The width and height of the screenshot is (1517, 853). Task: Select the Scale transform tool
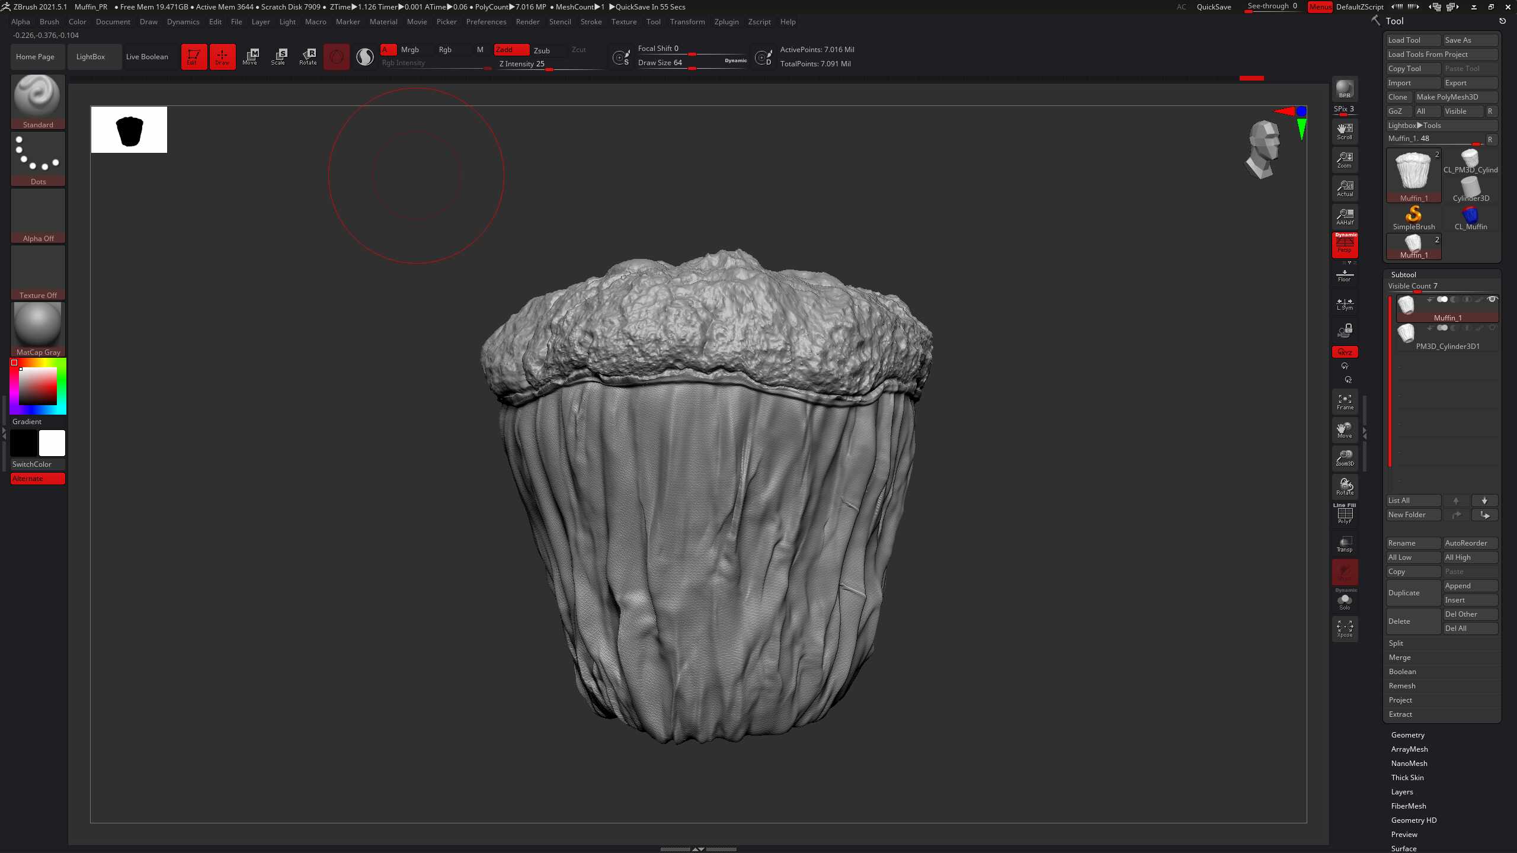[x=279, y=57]
